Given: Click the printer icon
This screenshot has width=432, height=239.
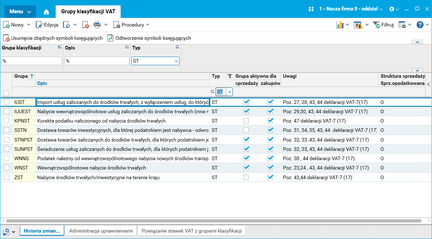Looking at the screenshot, I should click(x=97, y=25).
